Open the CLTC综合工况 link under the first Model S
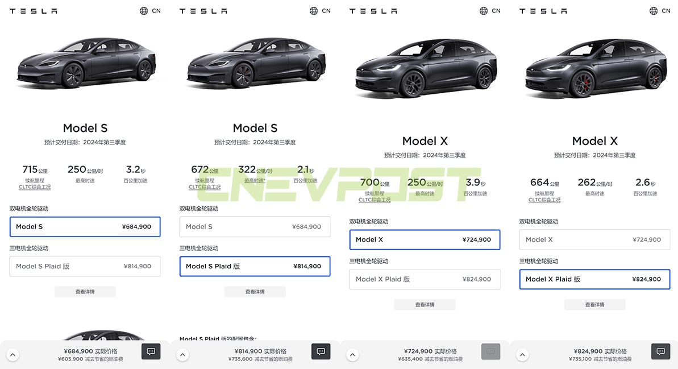Viewport: 678px width, 369px height. coord(35,186)
